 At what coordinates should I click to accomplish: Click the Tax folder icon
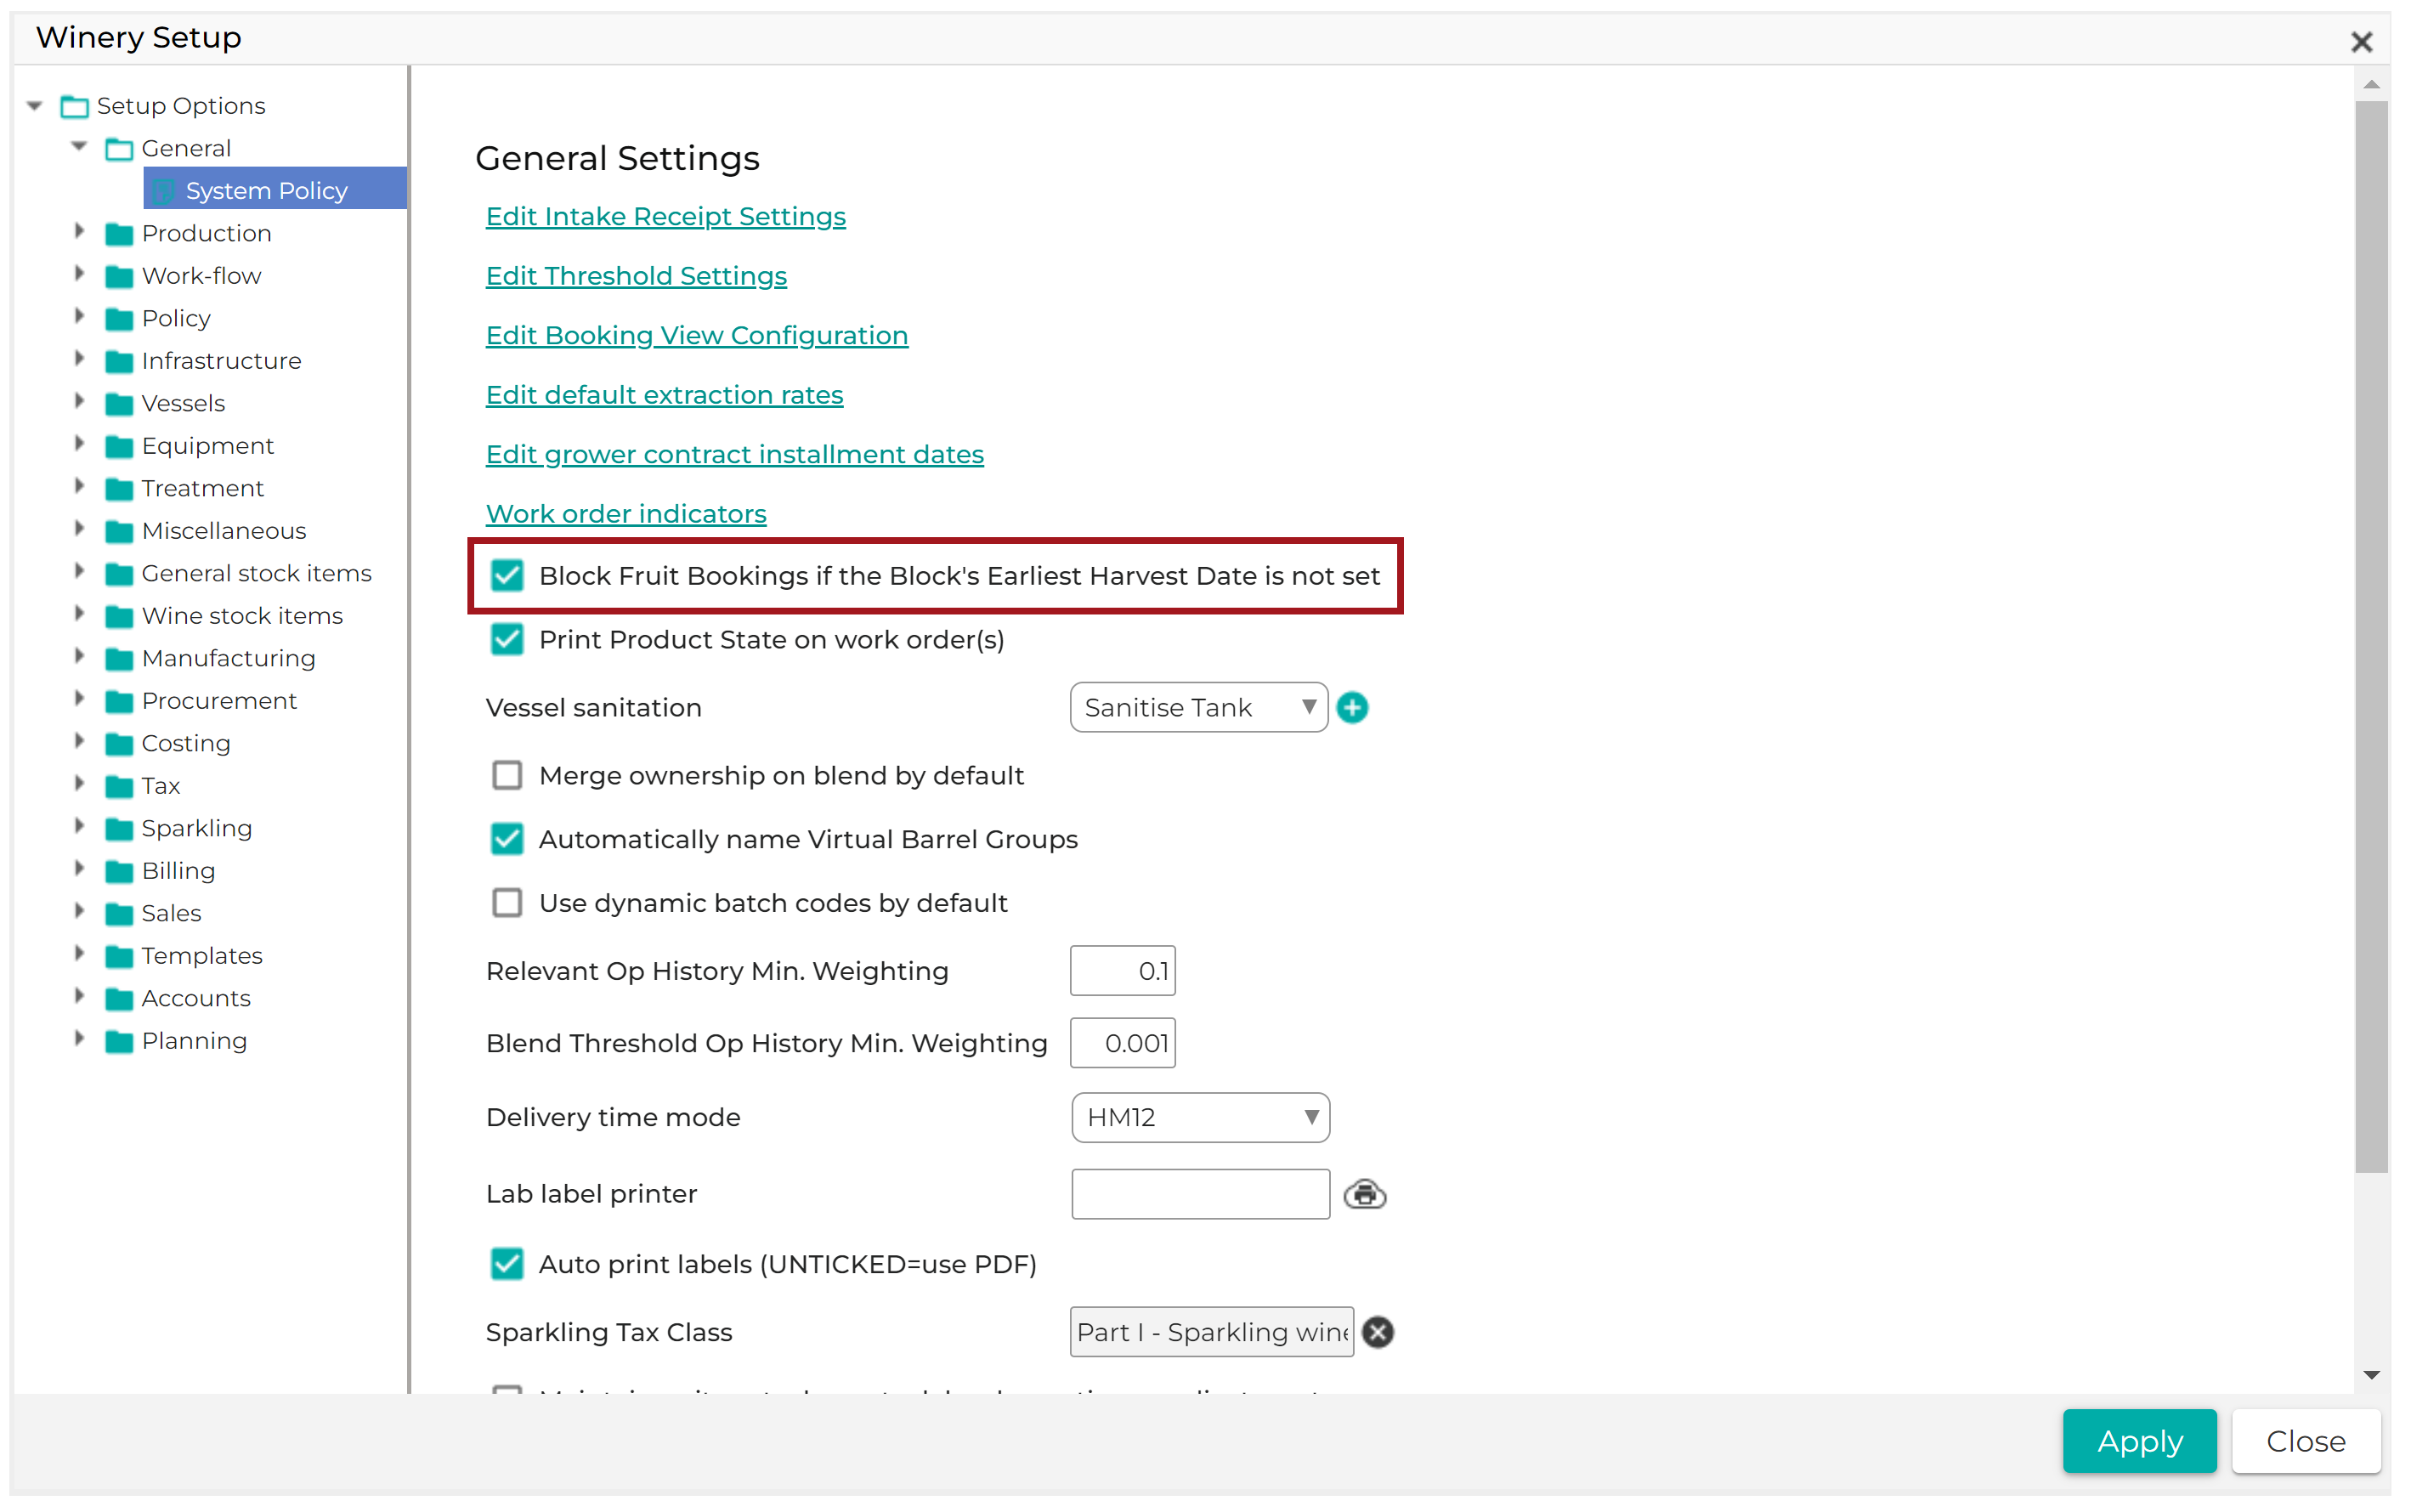[x=119, y=786]
